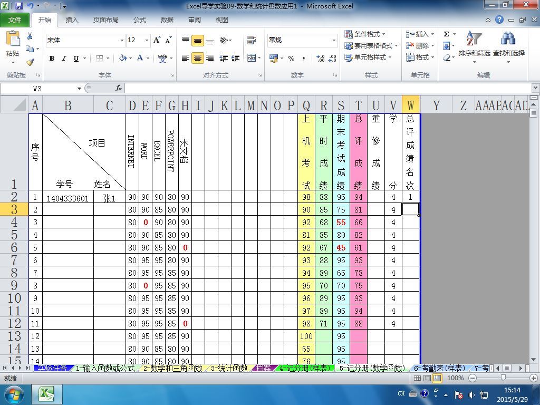Click in the formula bar input
The height and width of the screenshot is (405, 540).
[328, 88]
